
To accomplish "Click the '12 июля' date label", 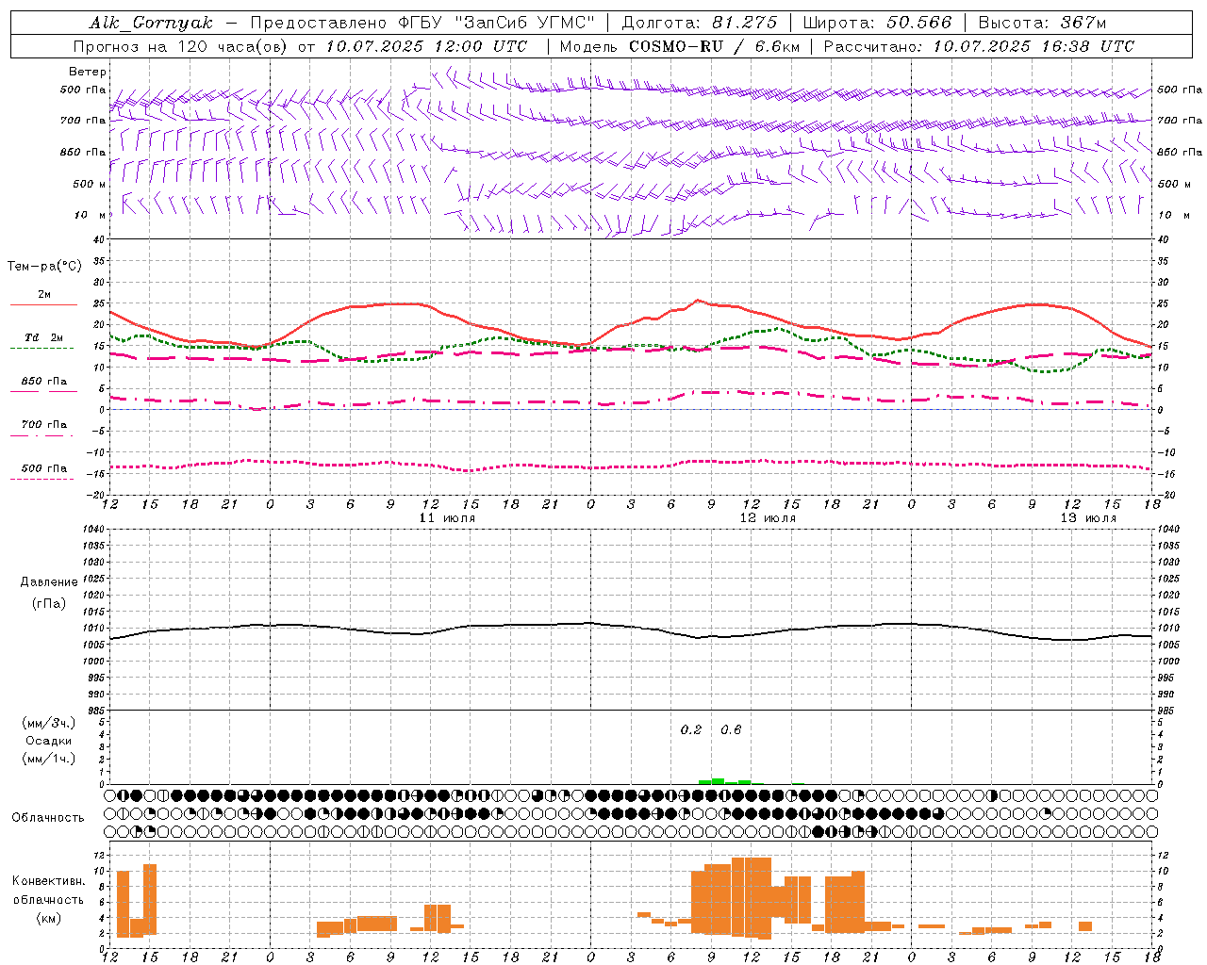I will pos(768,518).
